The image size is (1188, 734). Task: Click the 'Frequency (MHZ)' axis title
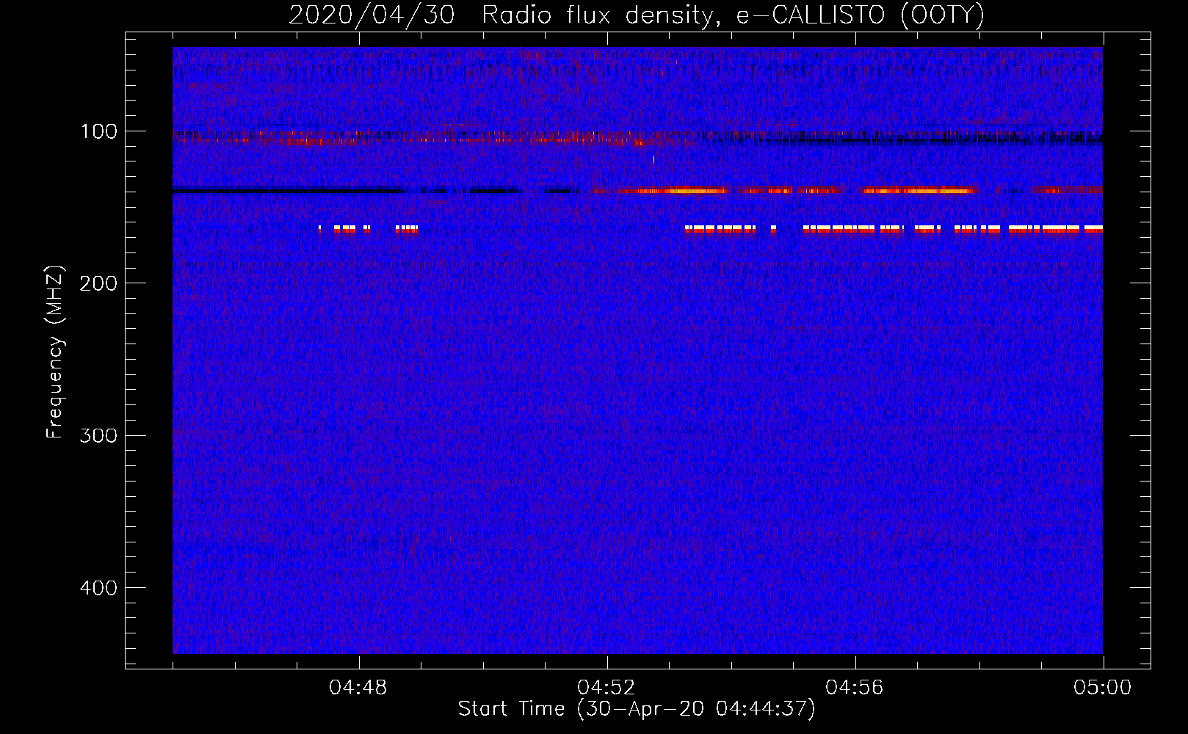pos(55,352)
